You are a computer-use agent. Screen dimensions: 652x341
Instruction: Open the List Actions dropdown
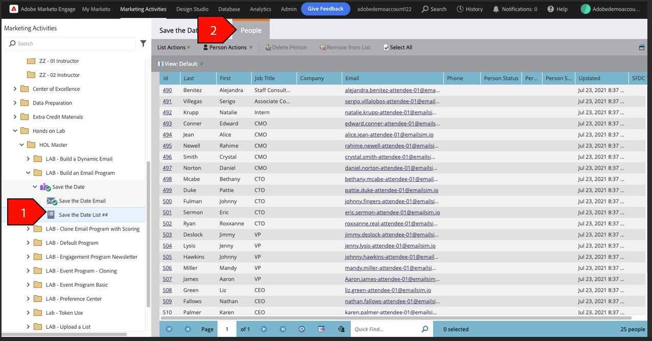pyautogui.click(x=174, y=48)
